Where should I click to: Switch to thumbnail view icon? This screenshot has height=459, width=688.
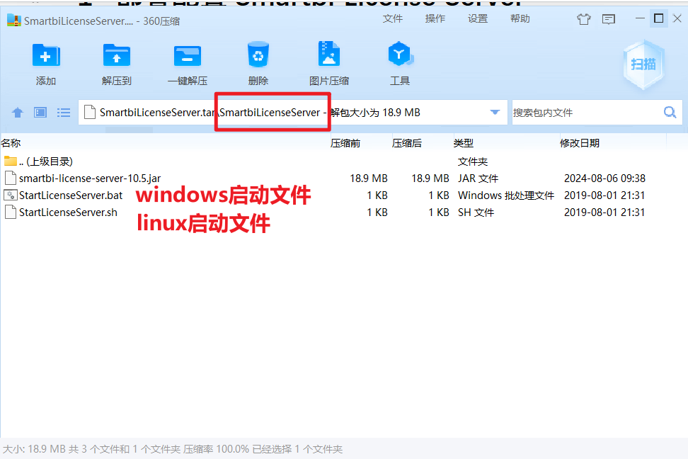tap(40, 113)
